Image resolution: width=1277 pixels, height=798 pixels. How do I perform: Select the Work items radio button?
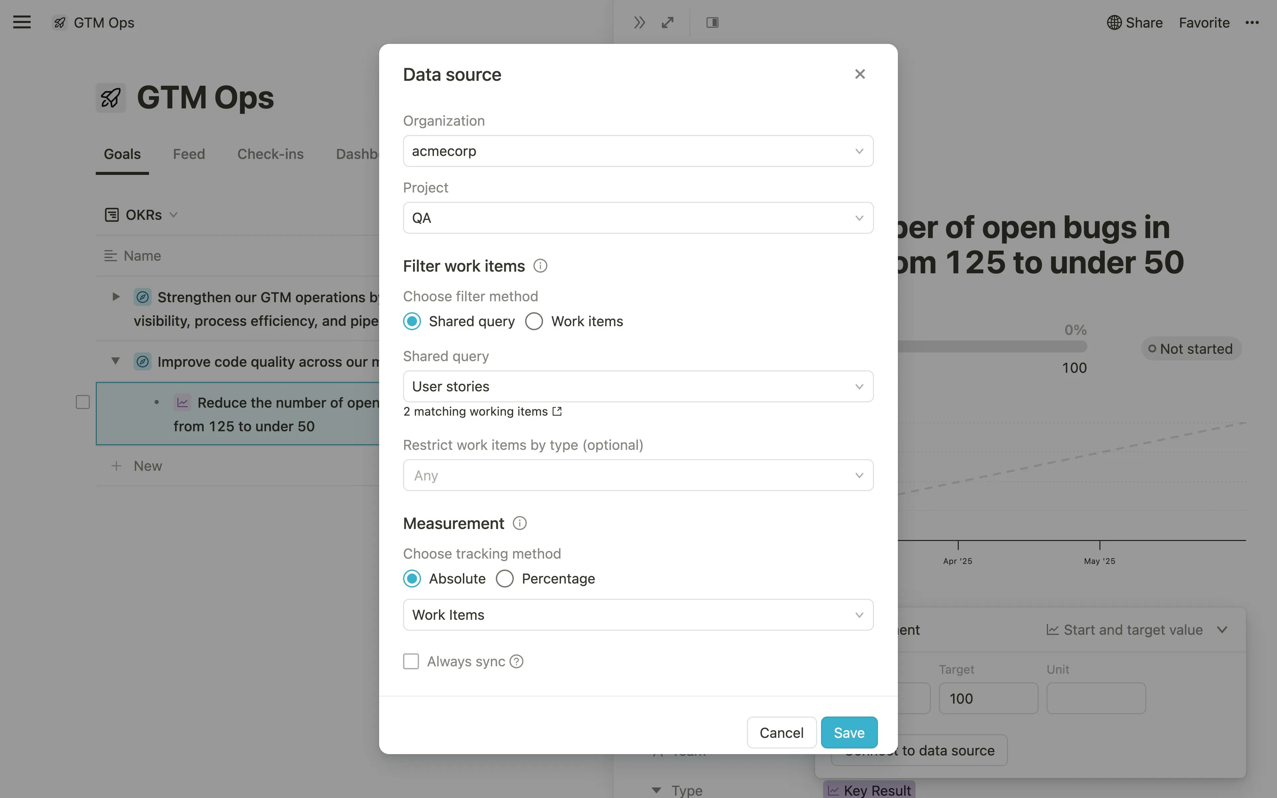534,321
